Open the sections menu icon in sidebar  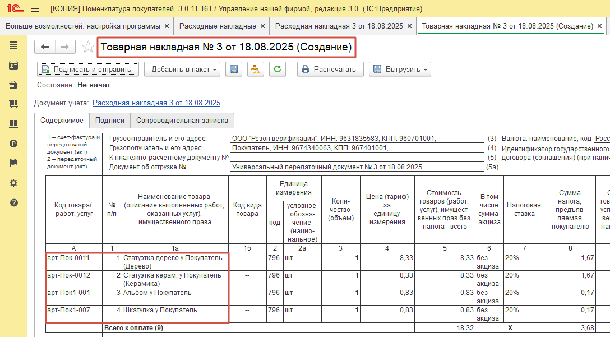(x=13, y=46)
